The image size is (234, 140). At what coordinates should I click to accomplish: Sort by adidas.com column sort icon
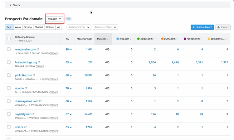click(154, 39)
